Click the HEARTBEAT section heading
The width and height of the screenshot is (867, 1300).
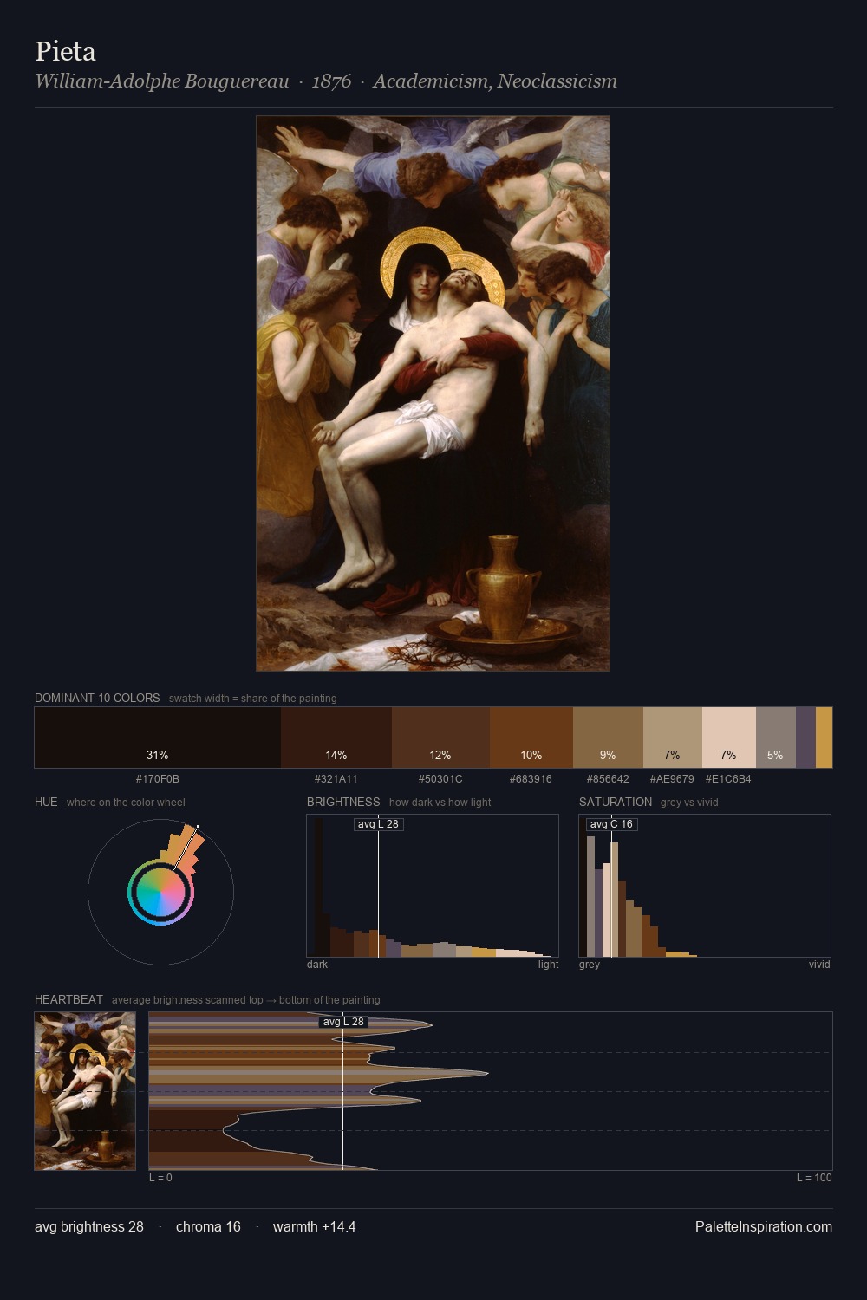pos(68,999)
